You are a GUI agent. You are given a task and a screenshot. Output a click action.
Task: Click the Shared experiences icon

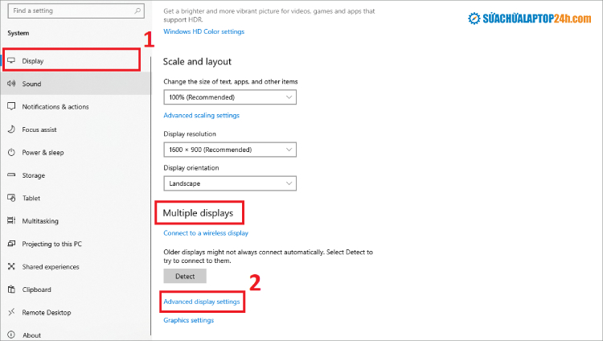point(11,267)
